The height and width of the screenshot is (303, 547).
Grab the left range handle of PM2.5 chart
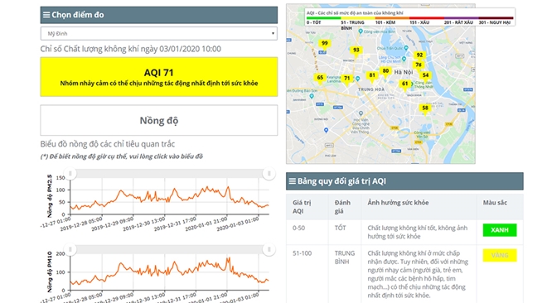[70, 174]
